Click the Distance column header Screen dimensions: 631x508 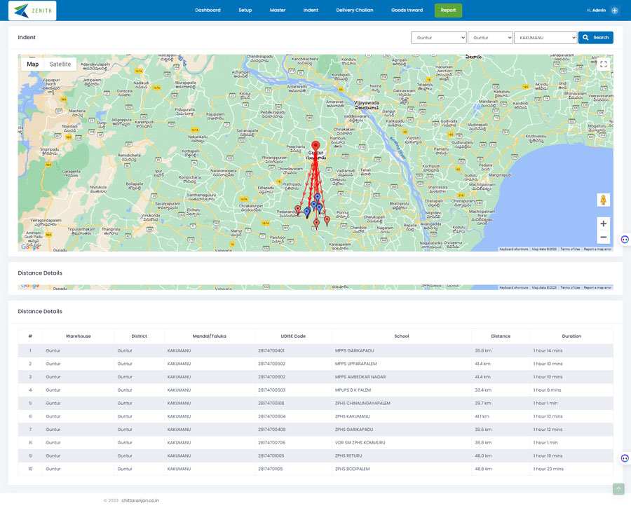(x=501, y=336)
